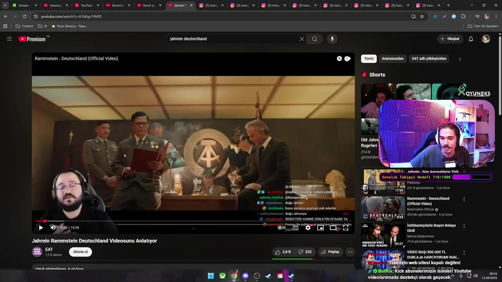This screenshot has width=502, height=282.
Task: Click the address bar URL
Action: coord(71,16)
